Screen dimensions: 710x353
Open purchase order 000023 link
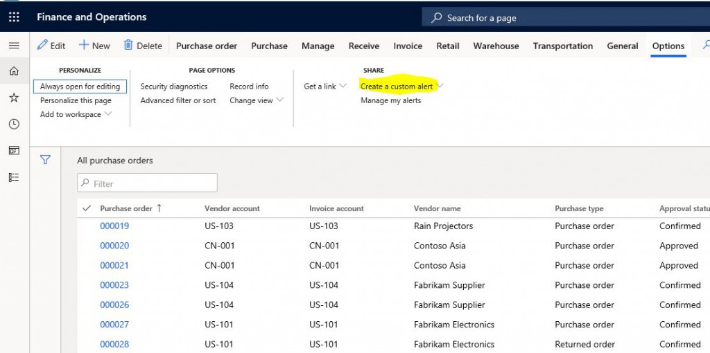[114, 285]
